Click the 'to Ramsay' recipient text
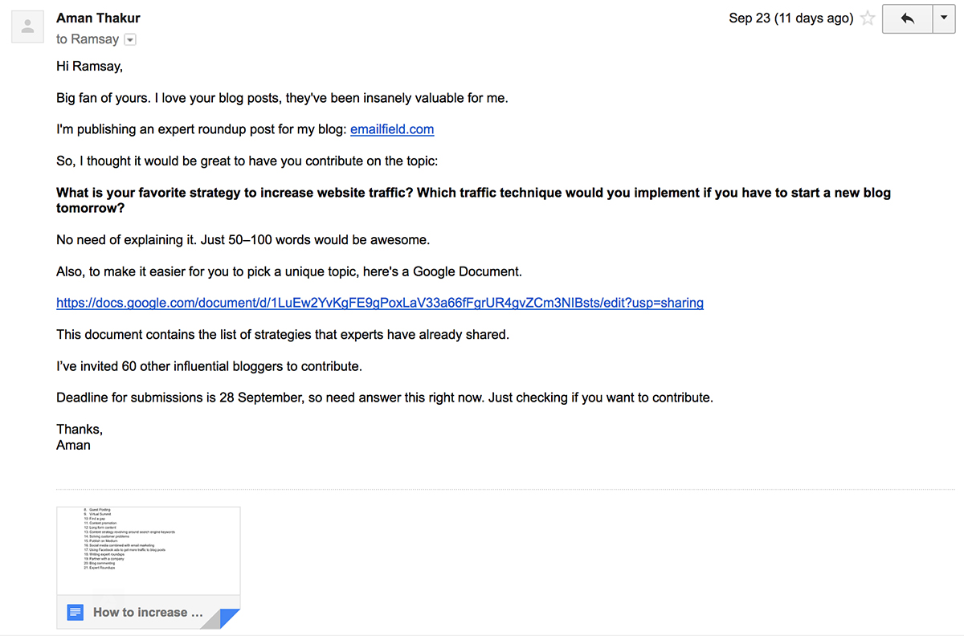The image size is (964, 636). tap(88, 39)
